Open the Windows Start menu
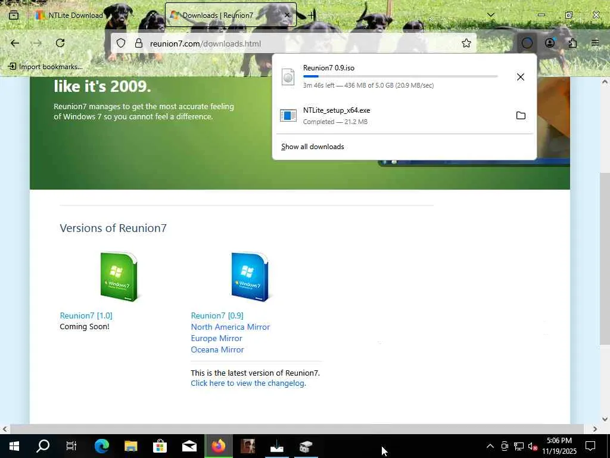 click(14, 446)
